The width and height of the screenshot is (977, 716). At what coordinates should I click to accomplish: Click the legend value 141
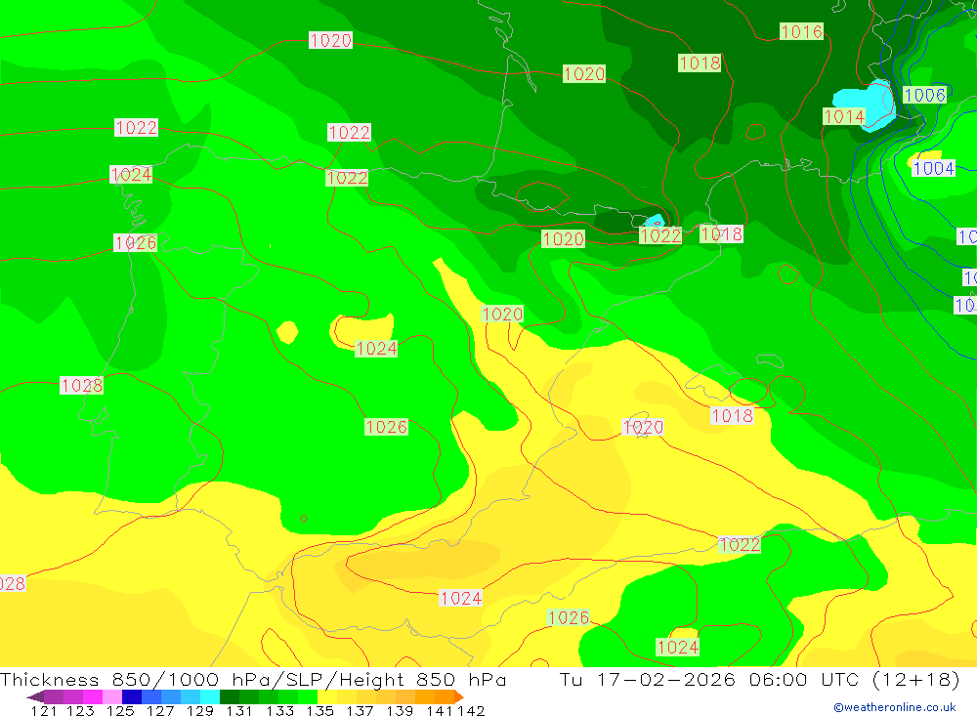coord(441,710)
